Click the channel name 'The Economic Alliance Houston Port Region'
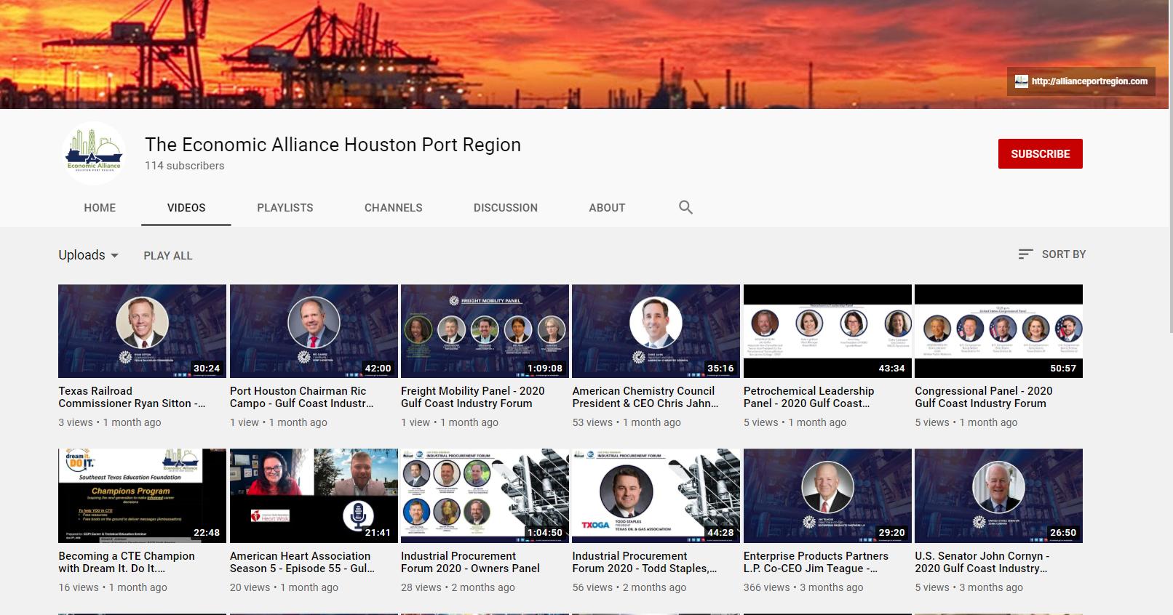1173x615 pixels. tap(333, 145)
